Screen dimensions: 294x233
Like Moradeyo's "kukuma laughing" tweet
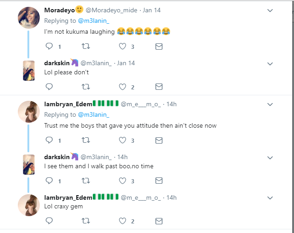122,46
